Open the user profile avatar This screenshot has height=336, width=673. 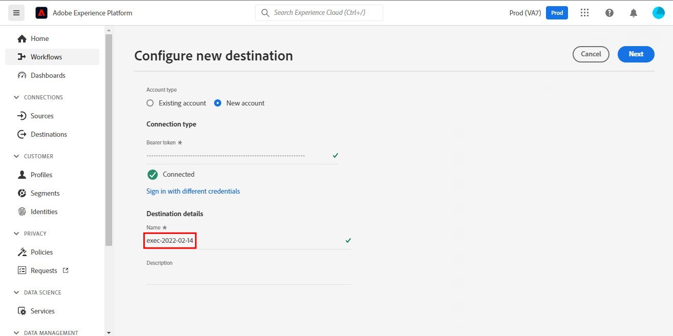point(658,13)
